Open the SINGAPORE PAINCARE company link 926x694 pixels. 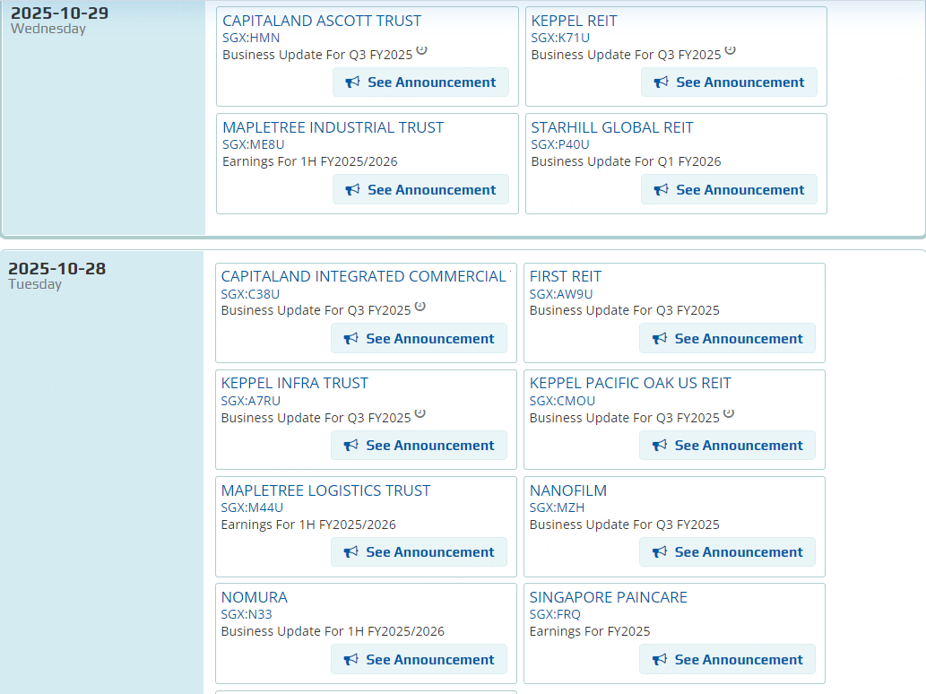609,597
